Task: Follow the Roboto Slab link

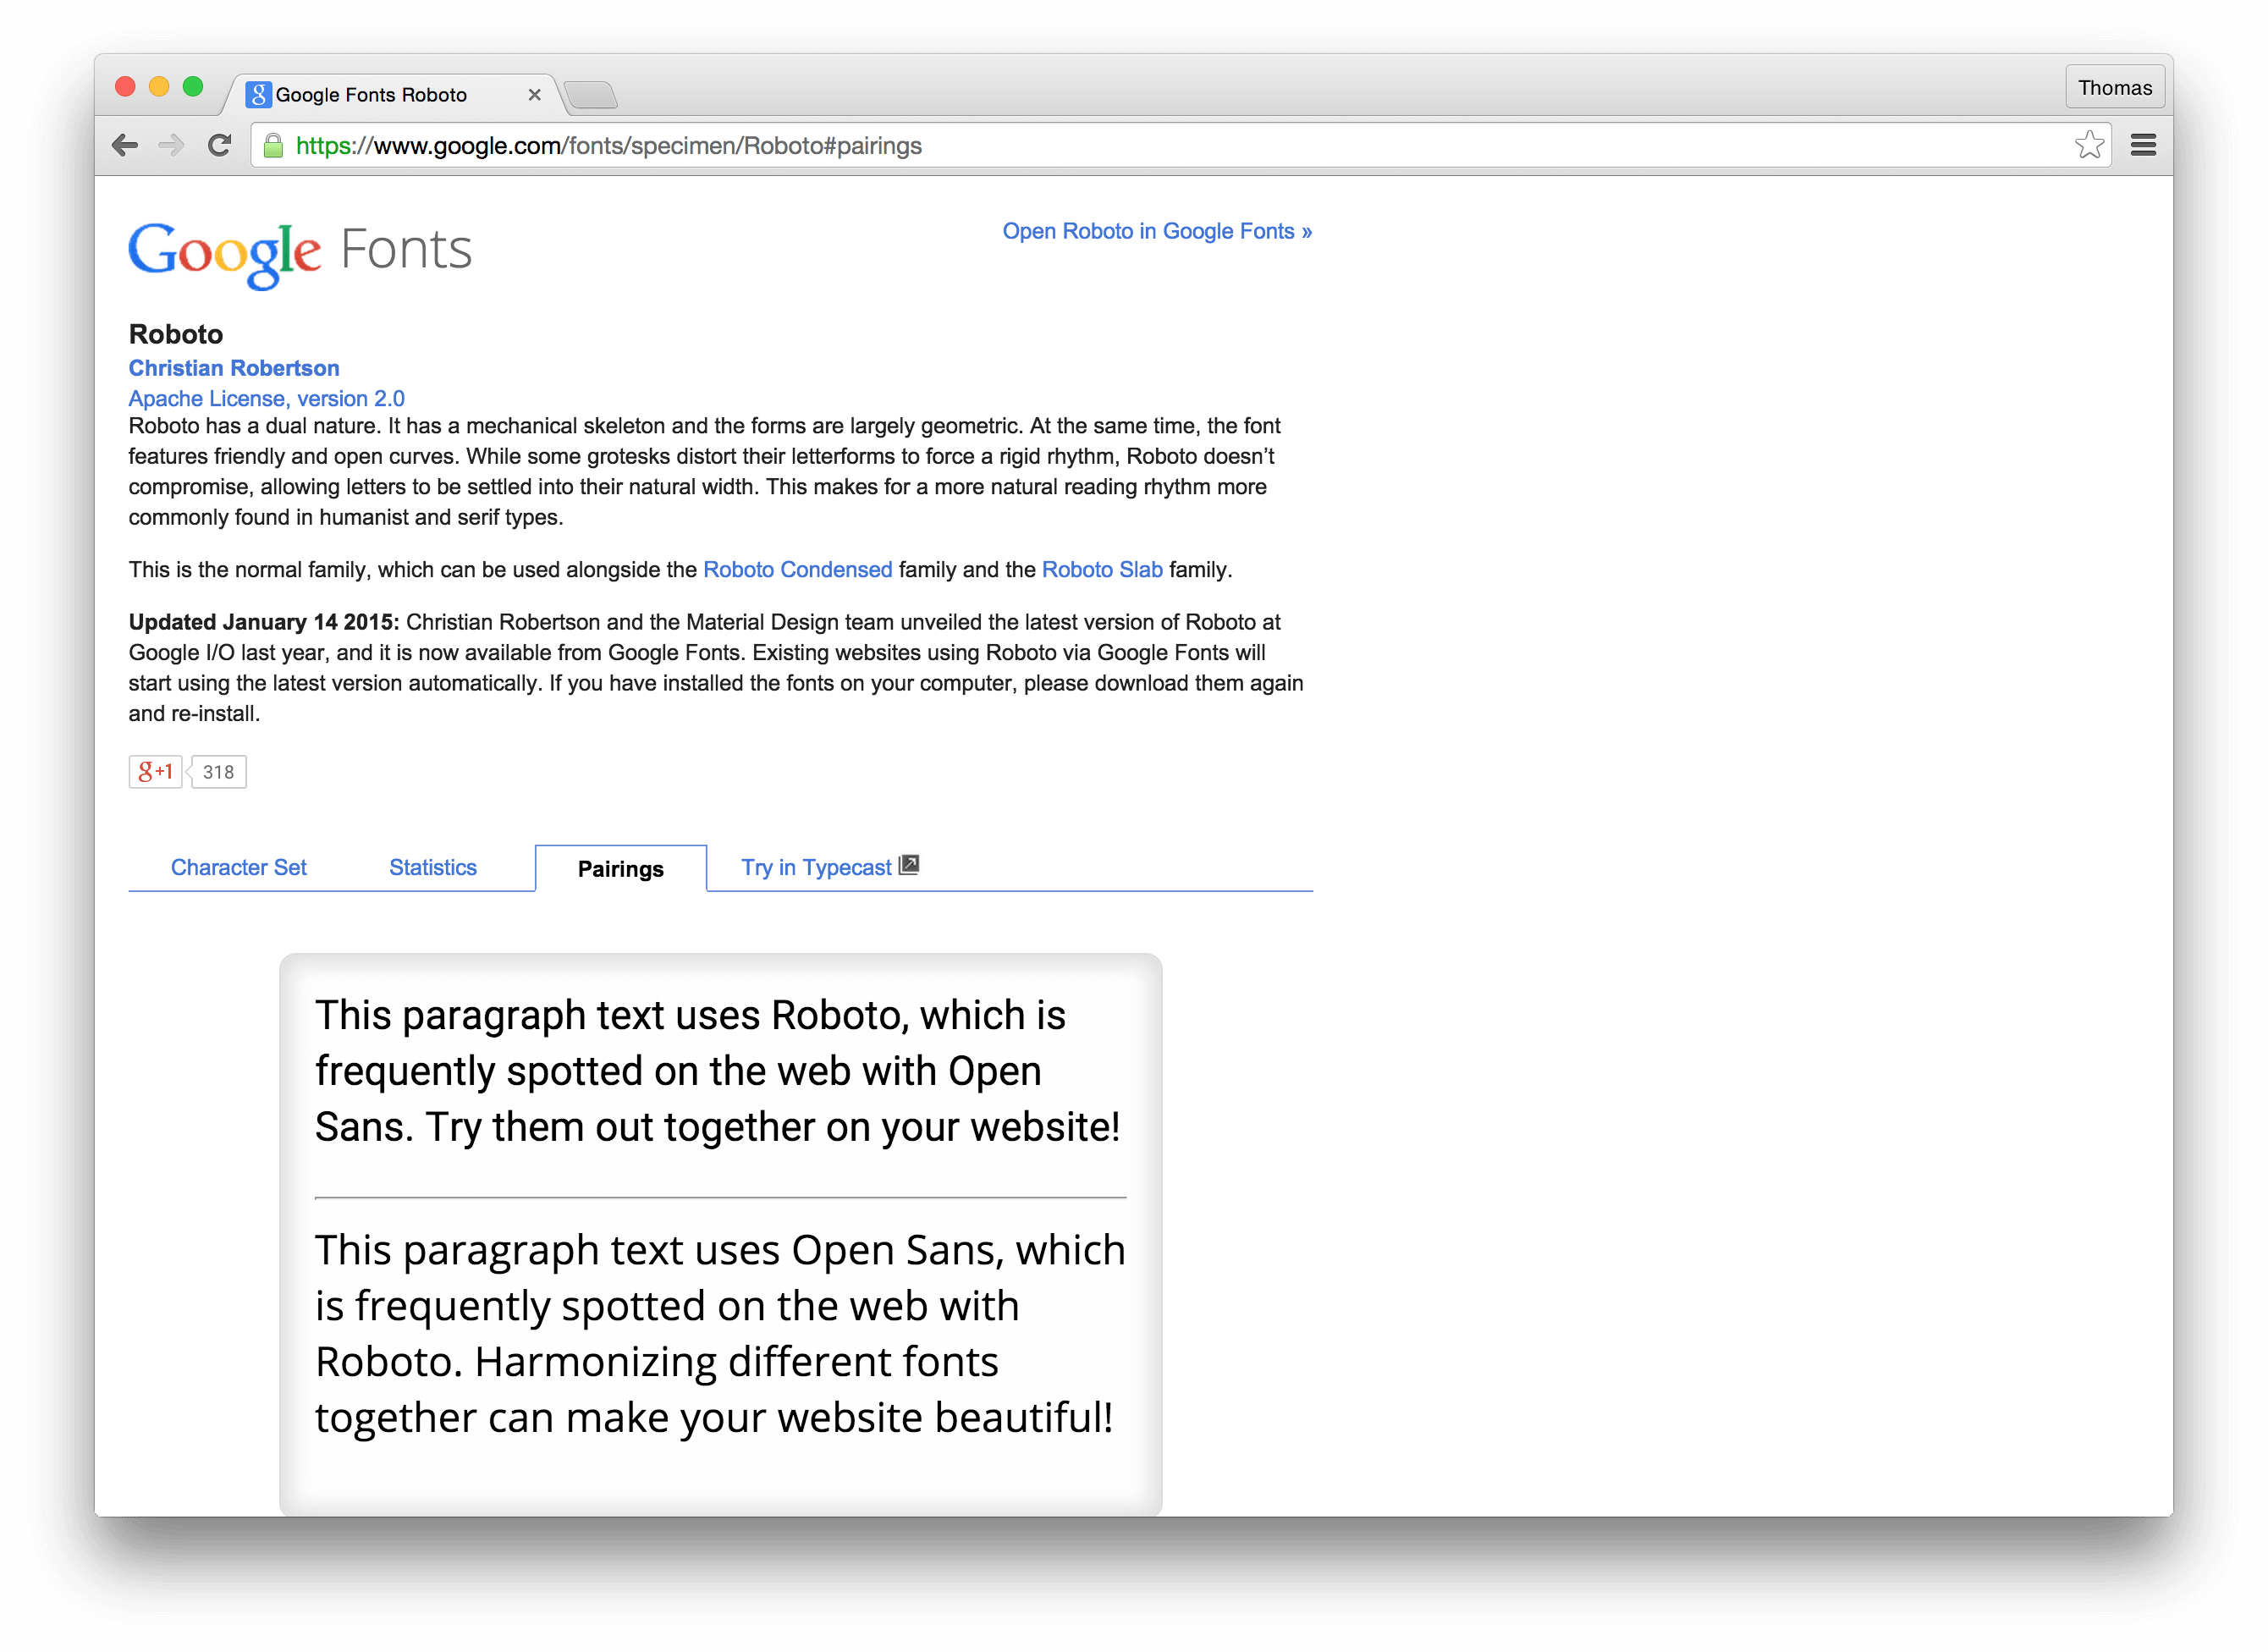Action: click(1102, 570)
